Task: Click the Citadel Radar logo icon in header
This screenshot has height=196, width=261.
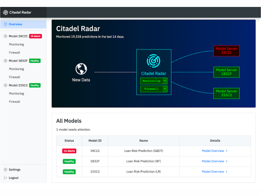Action: [5, 12]
